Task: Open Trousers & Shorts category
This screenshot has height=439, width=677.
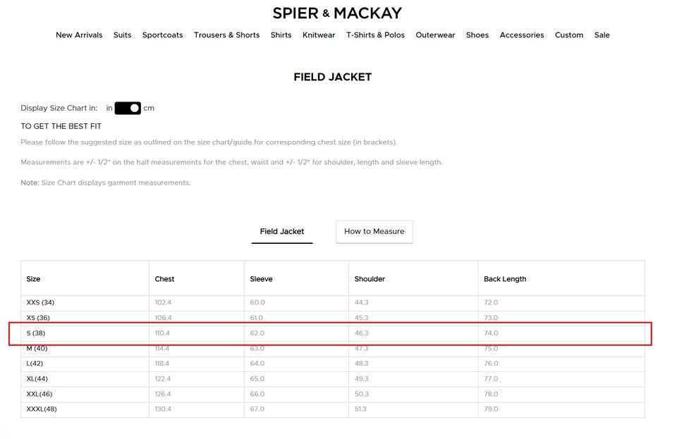Action: pos(226,35)
